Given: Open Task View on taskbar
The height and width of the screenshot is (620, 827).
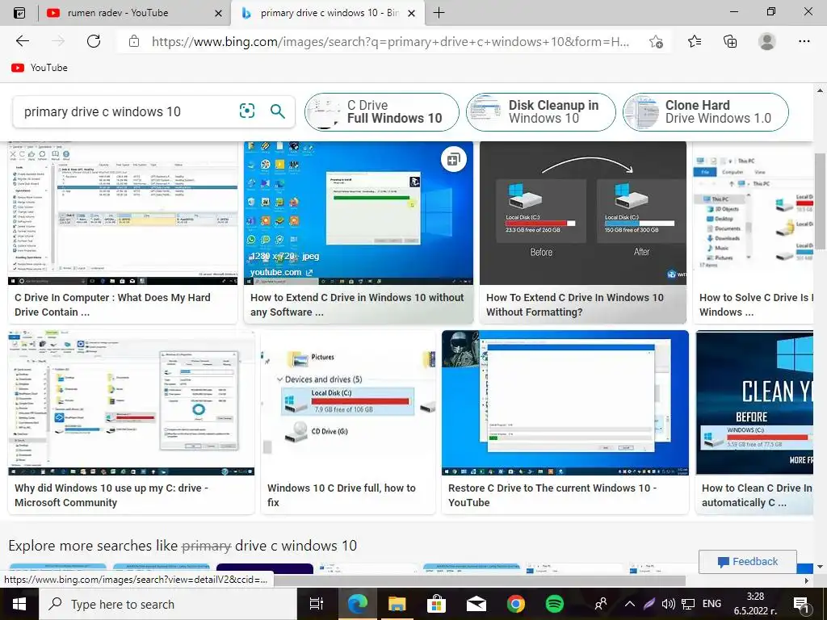Looking at the screenshot, I should pos(316,604).
